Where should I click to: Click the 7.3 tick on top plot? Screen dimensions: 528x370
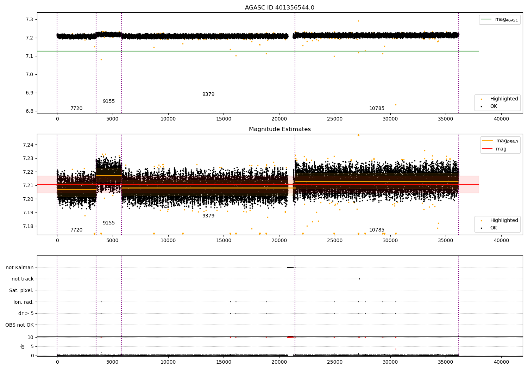tap(30, 19)
